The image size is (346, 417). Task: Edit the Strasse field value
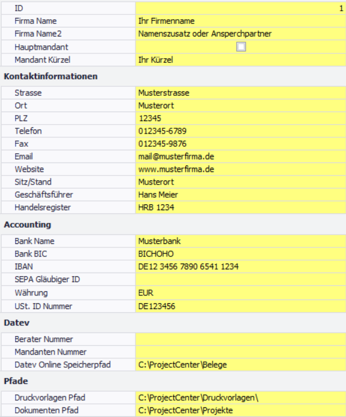(240, 93)
